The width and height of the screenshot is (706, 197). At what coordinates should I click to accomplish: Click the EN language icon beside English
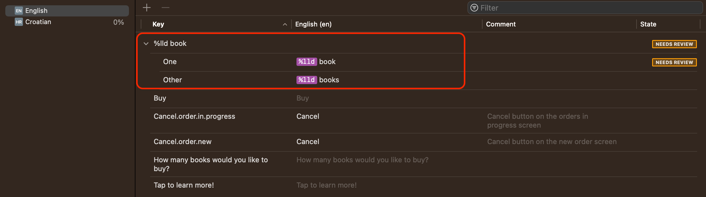point(19,11)
